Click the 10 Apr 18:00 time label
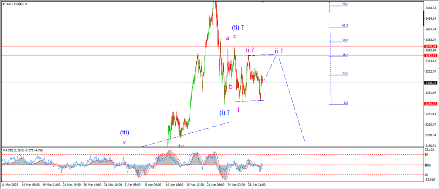Viewport: 439px width, 189px height. pyautogui.click(x=175, y=185)
